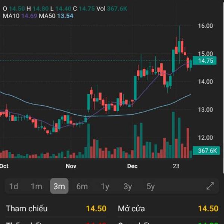Click the closing price C 14.75
The height and width of the screenshot is (224, 224).
point(87,9)
